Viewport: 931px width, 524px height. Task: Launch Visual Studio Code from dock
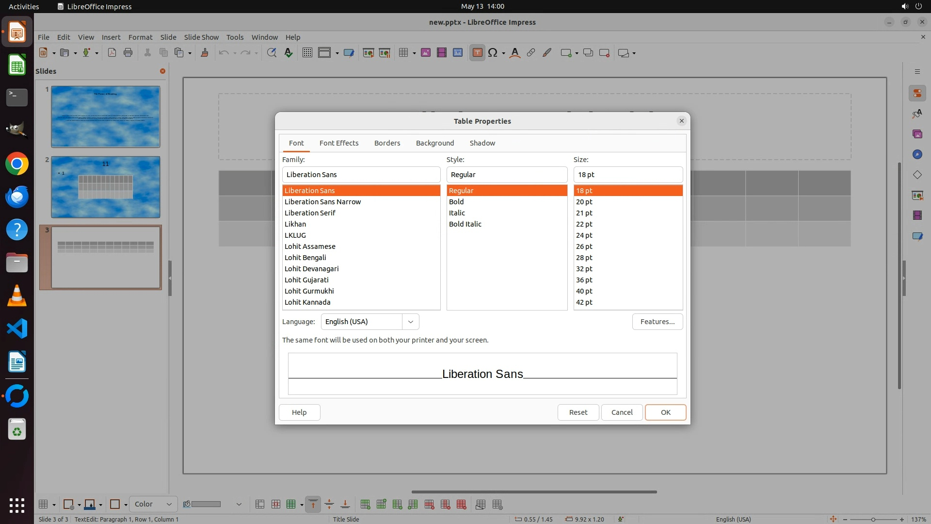17,329
